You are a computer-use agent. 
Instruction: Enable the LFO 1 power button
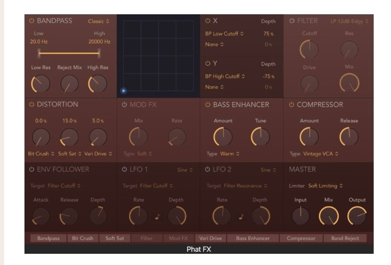124,169
